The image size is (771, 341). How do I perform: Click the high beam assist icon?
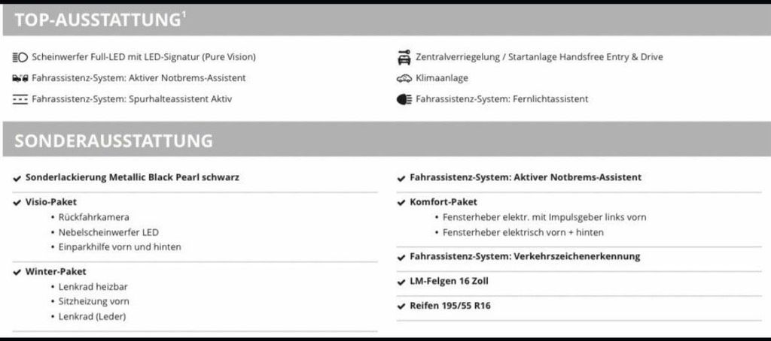pos(404,99)
